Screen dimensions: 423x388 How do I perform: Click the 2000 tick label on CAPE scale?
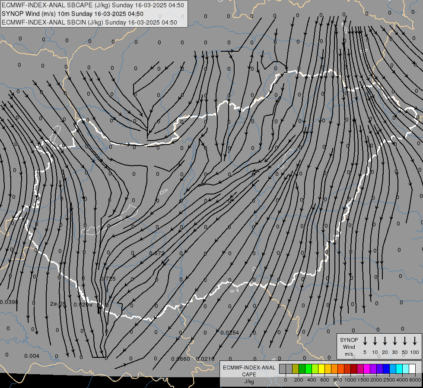point(376,380)
